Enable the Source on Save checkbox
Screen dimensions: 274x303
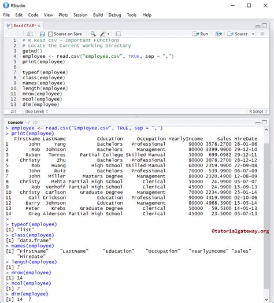51,34
